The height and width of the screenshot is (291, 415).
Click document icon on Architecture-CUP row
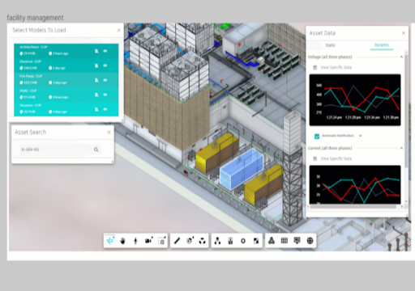tap(96, 51)
